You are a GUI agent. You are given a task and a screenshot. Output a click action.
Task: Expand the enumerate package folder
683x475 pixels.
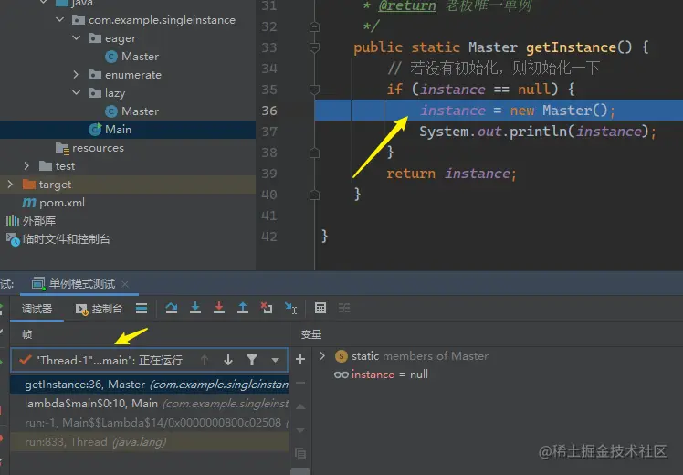[76, 75]
